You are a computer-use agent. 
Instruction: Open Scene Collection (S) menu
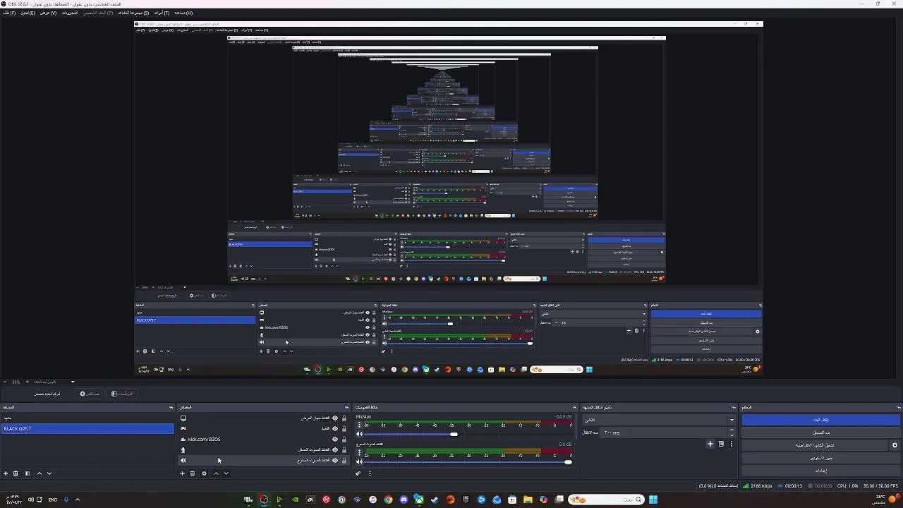133,13
